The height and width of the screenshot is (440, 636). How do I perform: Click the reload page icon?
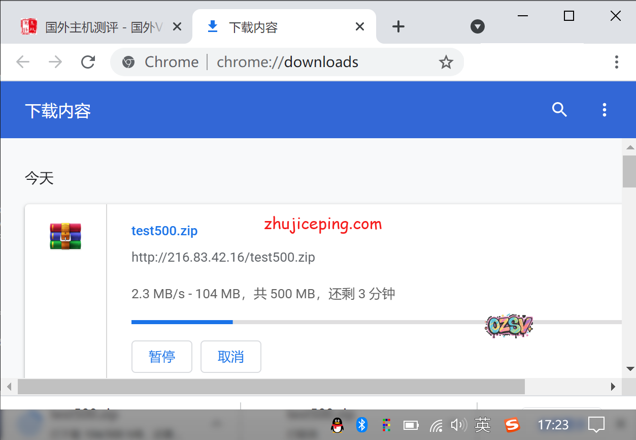pyautogui.click(x=88, y=62)
